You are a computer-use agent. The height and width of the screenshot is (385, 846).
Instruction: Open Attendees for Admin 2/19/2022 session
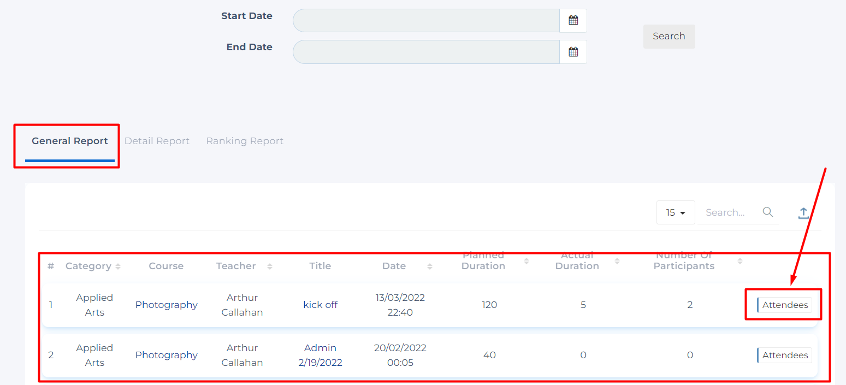[x=784, y=355]
